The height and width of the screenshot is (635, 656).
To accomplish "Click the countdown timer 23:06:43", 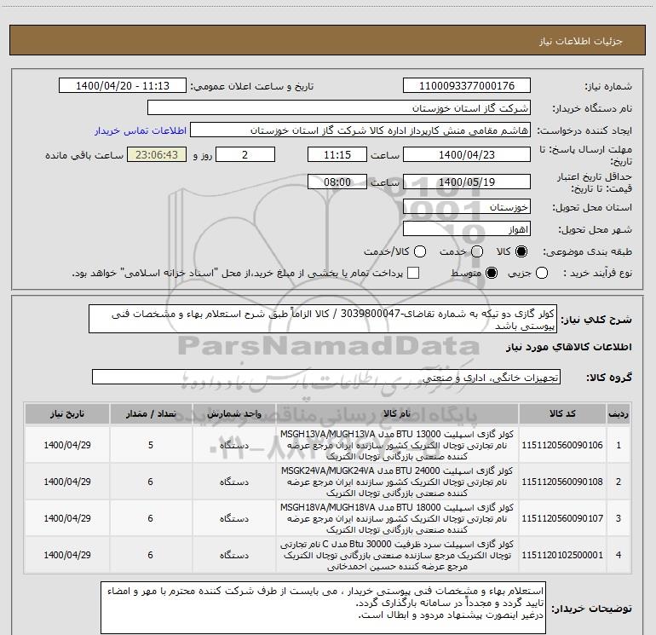I will tap(157, 154).
